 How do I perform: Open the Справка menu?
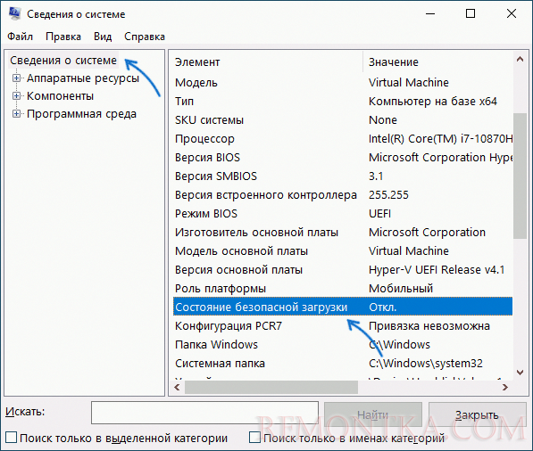click(145, 37)
